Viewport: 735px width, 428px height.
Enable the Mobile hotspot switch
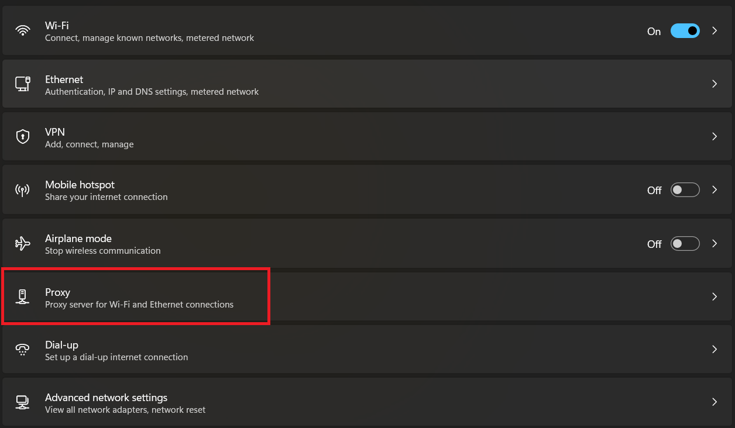(x=685, y=190)
